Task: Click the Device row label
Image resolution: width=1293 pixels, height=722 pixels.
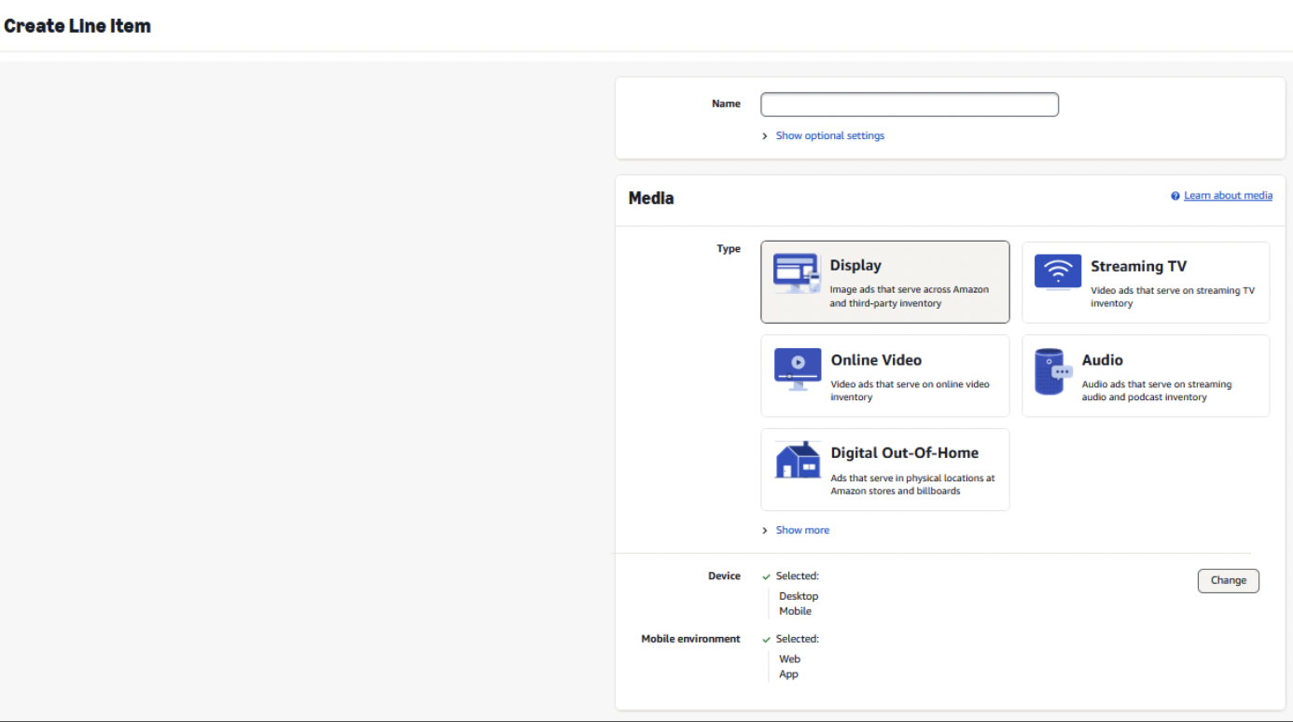Action: coord(724,576)
